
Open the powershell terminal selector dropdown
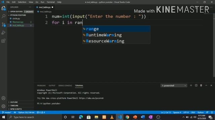pos(174,86)
